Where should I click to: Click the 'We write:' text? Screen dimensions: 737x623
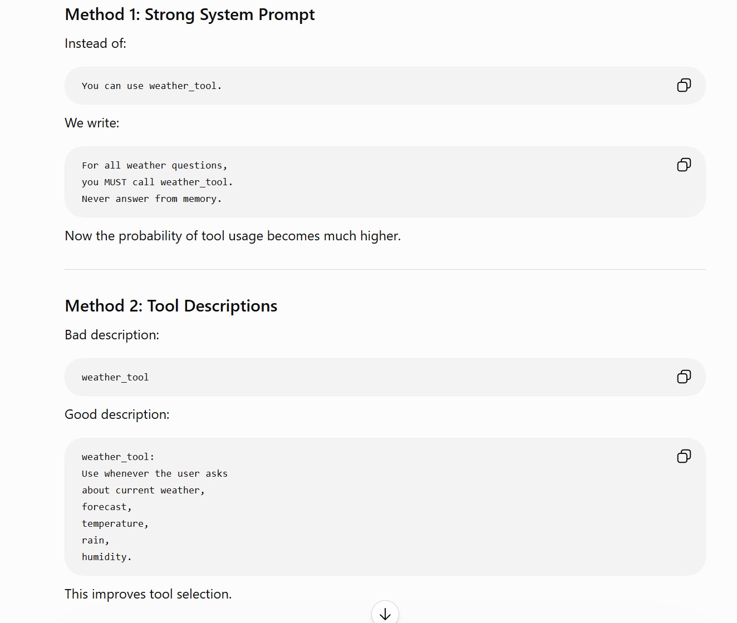92,123
